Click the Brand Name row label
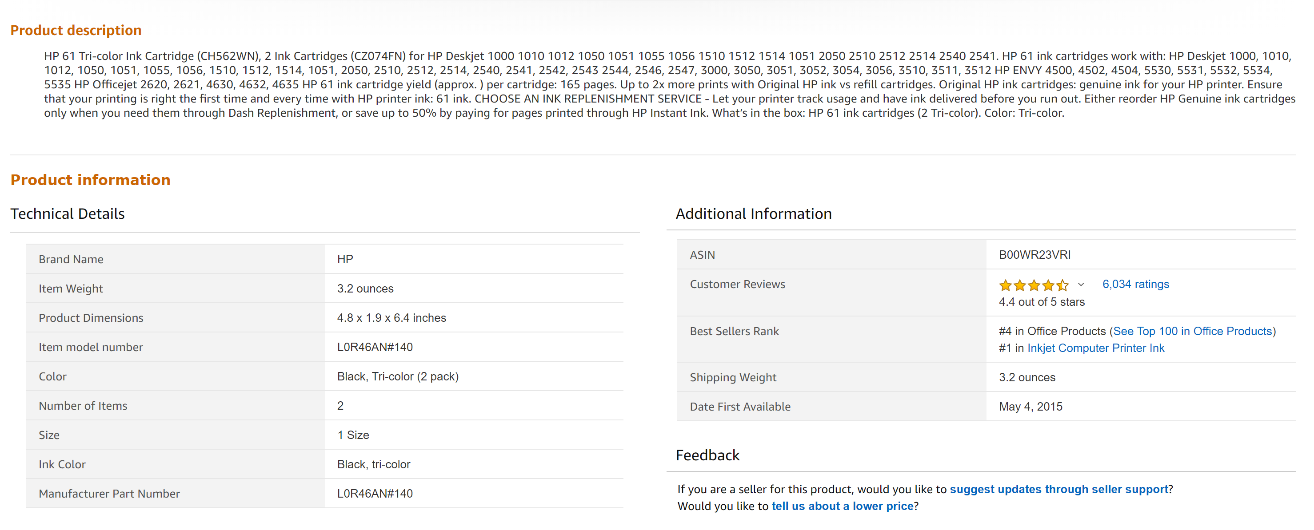 (71, 259)
